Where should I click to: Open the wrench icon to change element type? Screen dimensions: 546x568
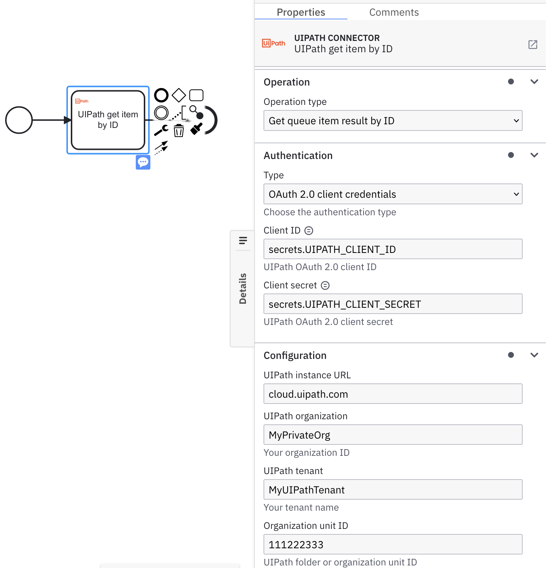[x=161, y=130]
